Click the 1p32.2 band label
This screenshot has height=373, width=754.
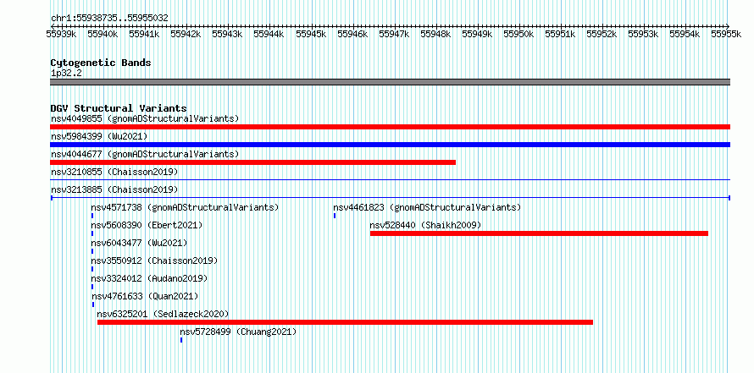tap(65, 73)
